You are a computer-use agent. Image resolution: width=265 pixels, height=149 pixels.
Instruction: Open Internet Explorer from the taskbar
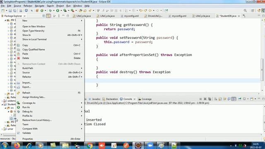(x=29, y=145)
